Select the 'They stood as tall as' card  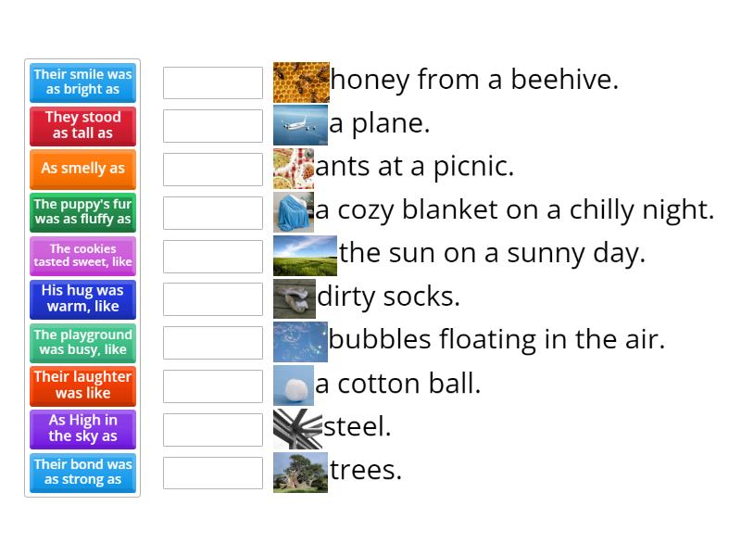click(x=82, y=125)
